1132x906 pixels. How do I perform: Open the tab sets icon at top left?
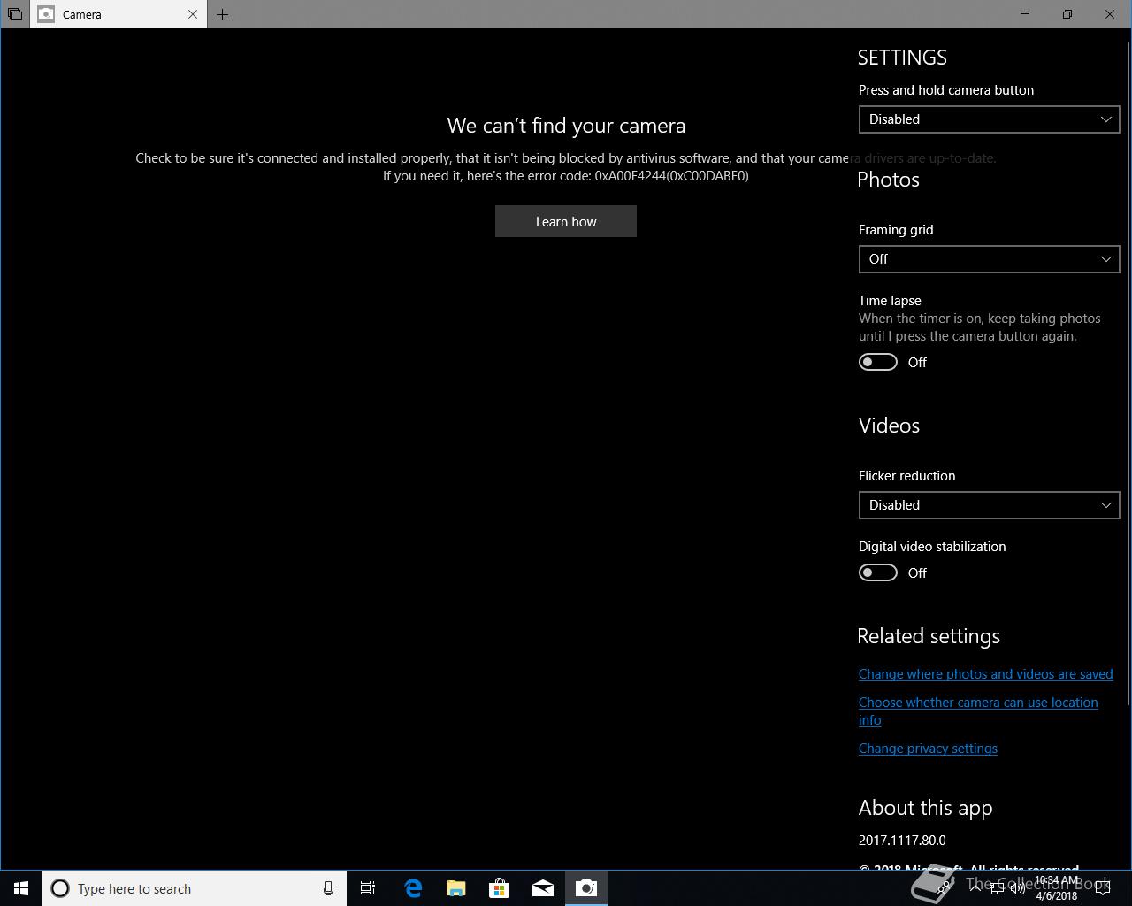pos(14,14)
